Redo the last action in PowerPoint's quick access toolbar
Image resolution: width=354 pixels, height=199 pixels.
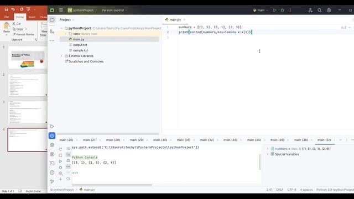[x=22, y=9]
